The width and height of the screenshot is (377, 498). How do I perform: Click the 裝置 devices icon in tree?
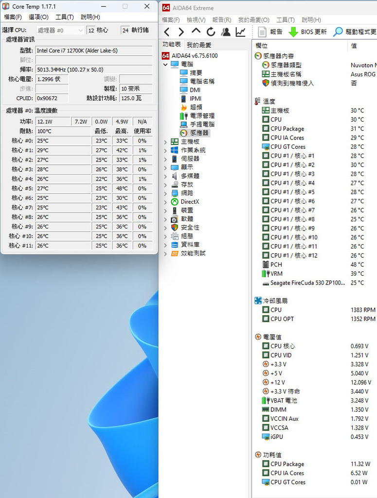point(175,210)
